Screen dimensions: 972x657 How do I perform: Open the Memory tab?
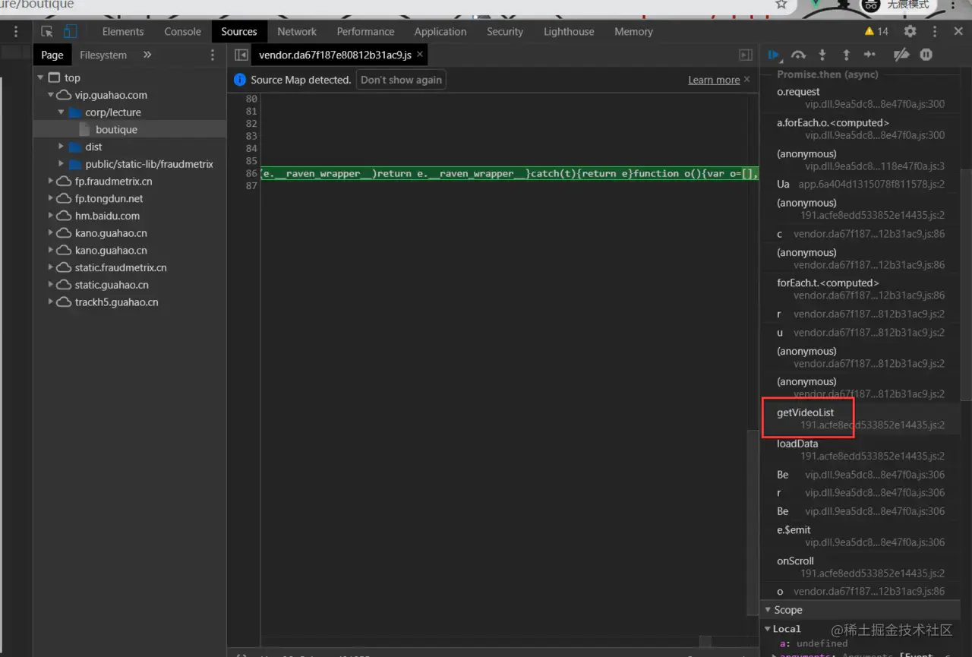point(633,32)
